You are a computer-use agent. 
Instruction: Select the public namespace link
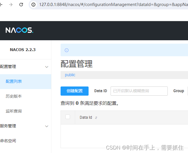[x=70, y=75]
